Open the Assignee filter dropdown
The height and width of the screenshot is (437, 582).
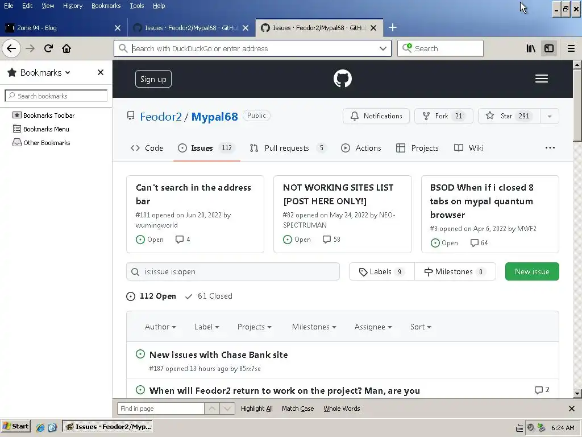[373, 327]
